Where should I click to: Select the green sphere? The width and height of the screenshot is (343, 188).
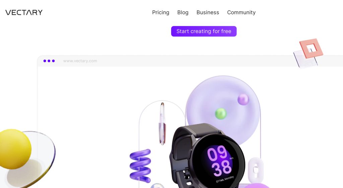220,114
